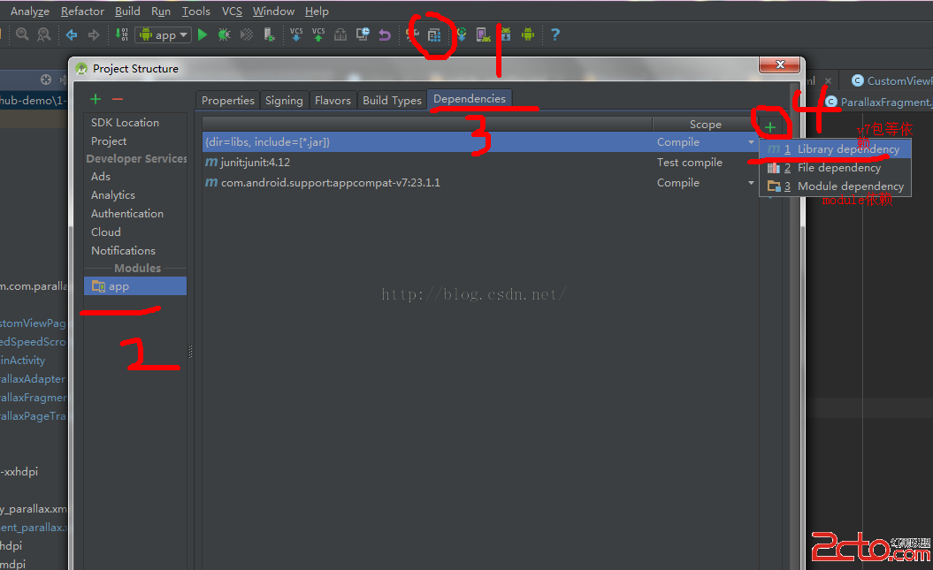Attach debugger to Android process icon

(269, 35)
